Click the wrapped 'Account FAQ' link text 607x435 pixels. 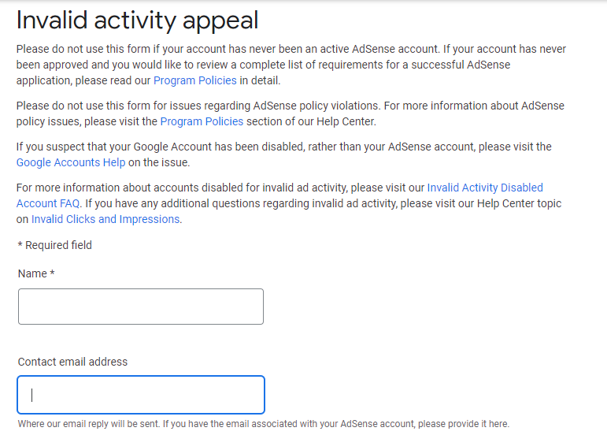point(48,203)
